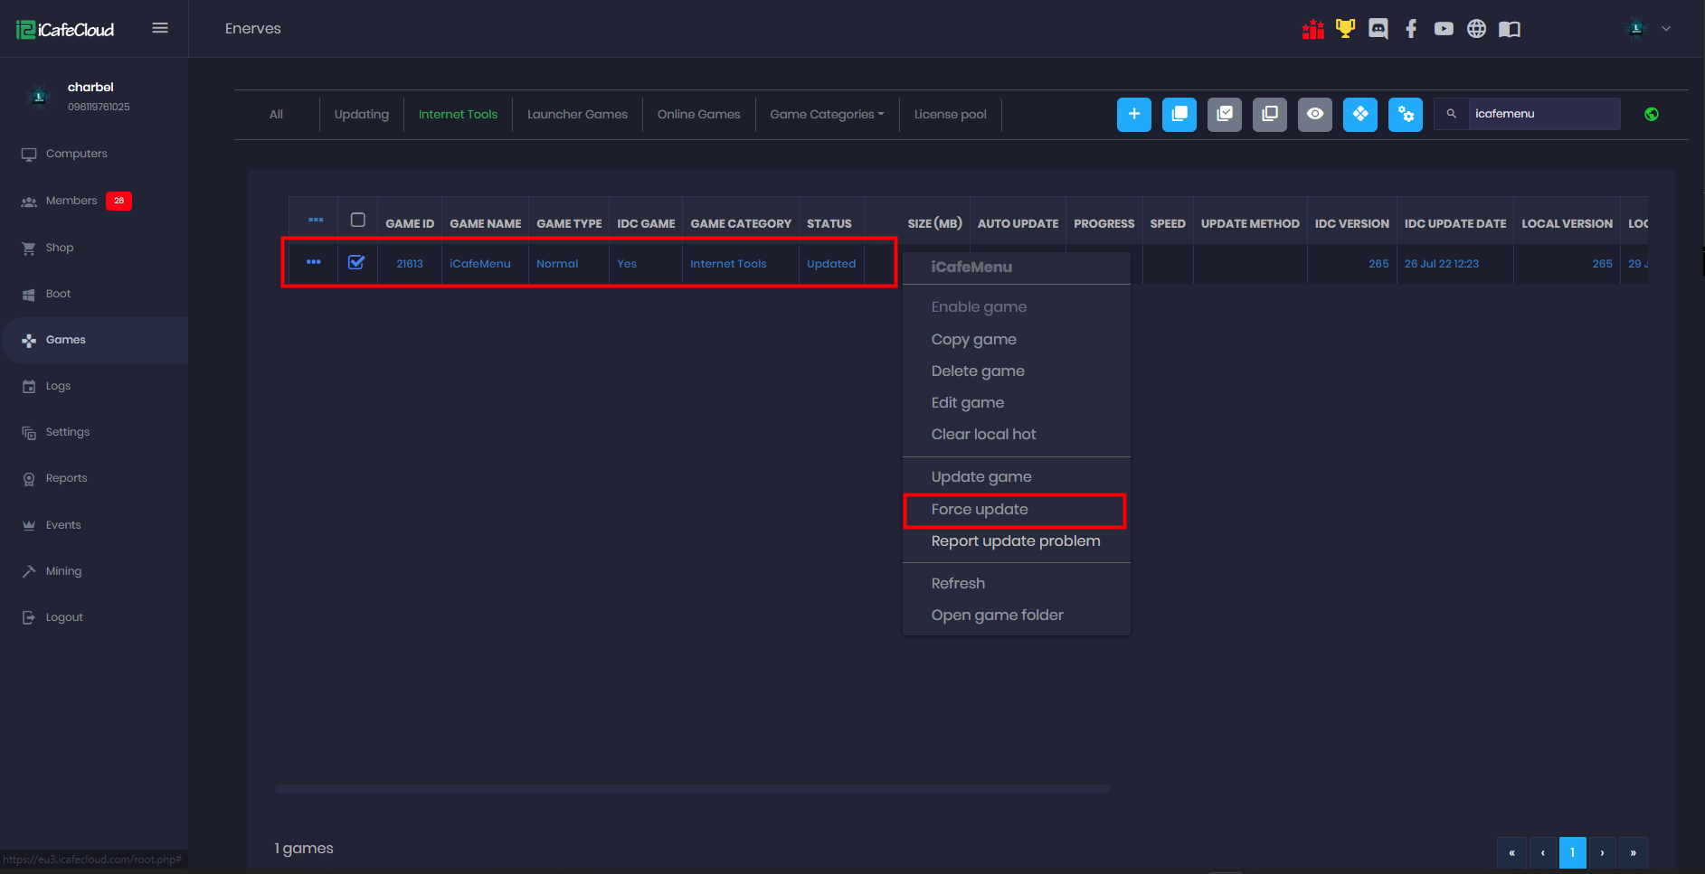Toggle the select-all header checkbox
The width and height of the screenshot is (1705, 874).
[x=358, y=220]
